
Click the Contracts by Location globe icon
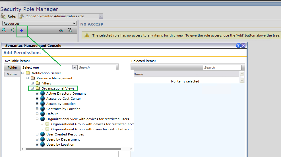[x=42, y=109]
